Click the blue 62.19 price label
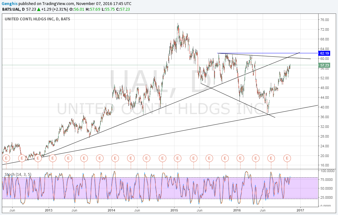Screen dimensions: 338x215 (324, 53)
